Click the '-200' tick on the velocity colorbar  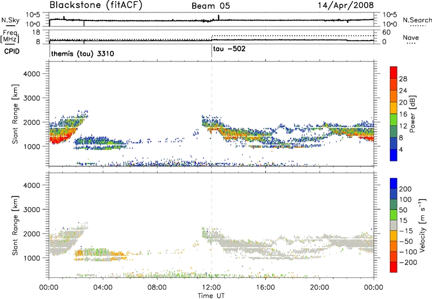click(408, 262)
